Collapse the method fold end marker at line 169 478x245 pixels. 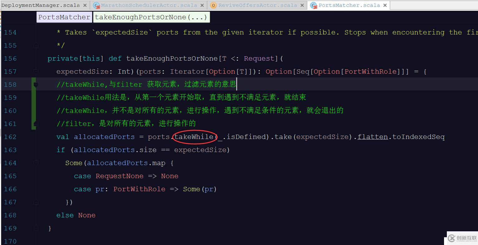click(x=36, y=228)
